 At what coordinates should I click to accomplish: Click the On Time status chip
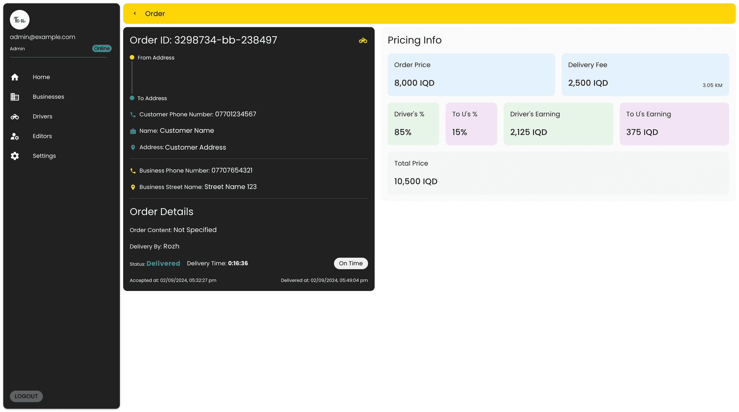click(x=351, y=264)
